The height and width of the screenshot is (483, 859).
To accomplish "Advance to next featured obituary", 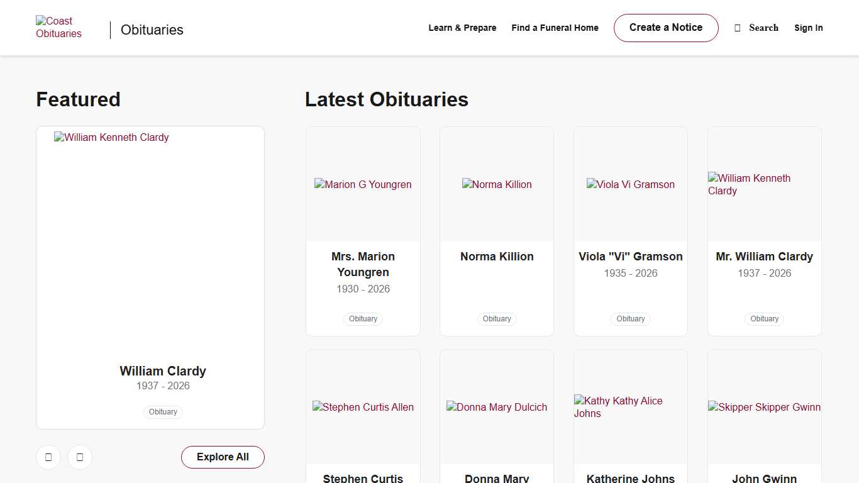I will tap(80, 457).
